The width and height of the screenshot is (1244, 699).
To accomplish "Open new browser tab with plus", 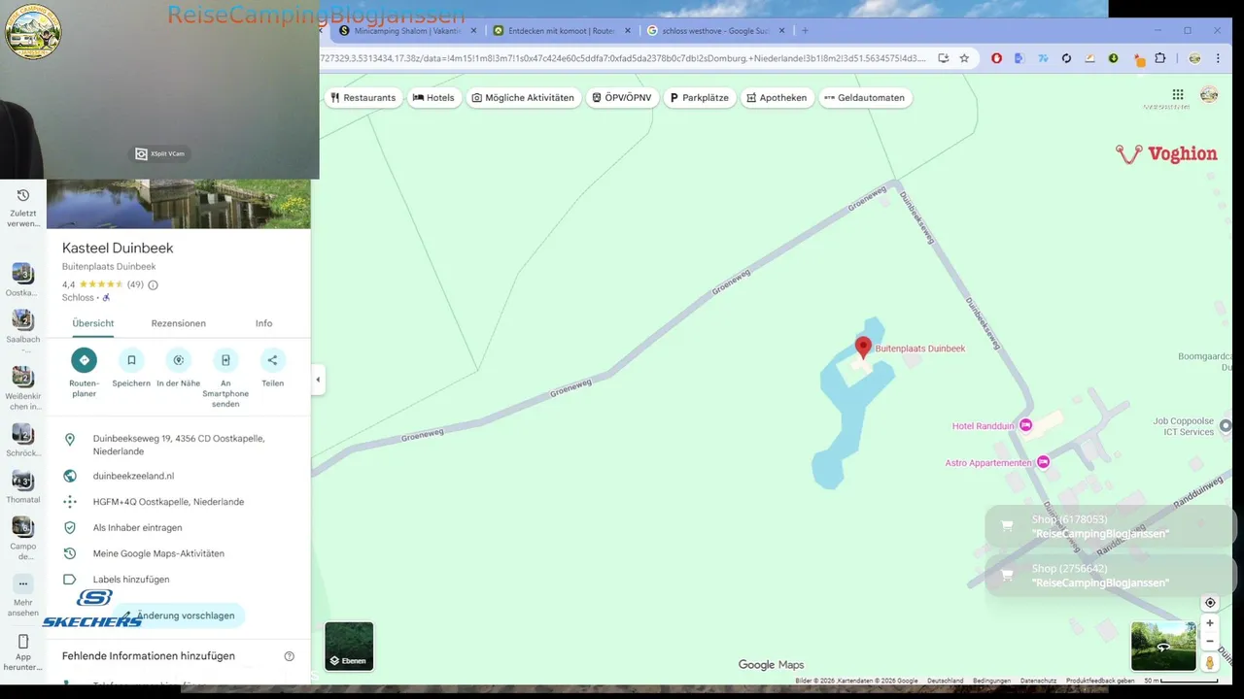I will (x=805, y=31).
